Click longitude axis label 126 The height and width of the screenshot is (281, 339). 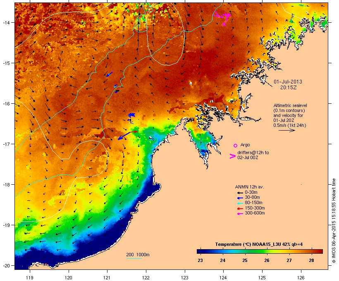[x=301, y=278]
